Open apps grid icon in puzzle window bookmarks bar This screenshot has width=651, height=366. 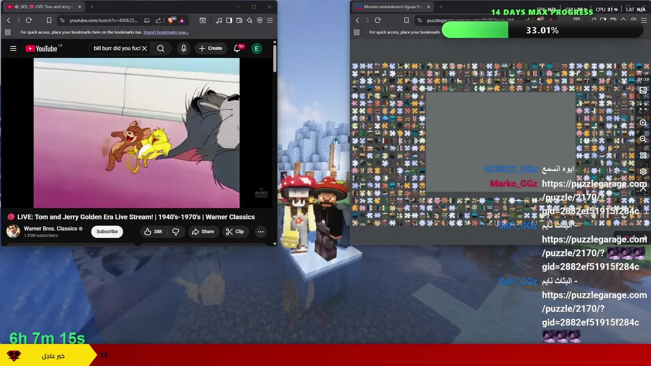[x=357, y=32]
